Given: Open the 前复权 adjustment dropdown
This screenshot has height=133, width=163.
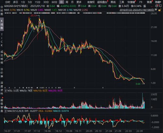Looking at the screenshot, I should [91, 2].
